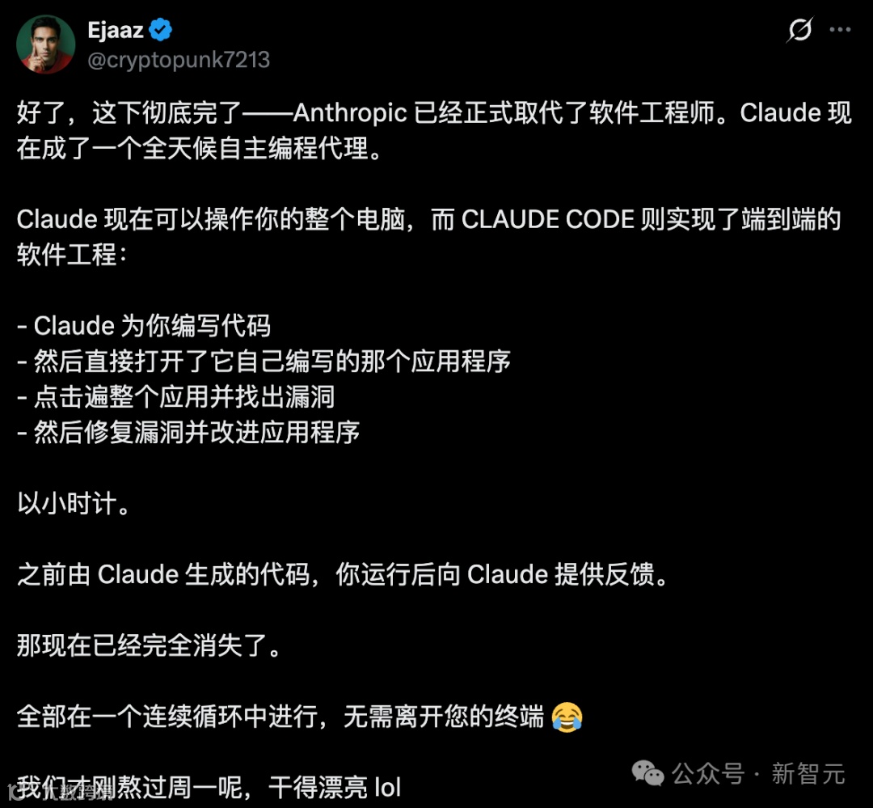Open the three-dot more options menu
Screen dimensions: 873x808
pos(840,30)
